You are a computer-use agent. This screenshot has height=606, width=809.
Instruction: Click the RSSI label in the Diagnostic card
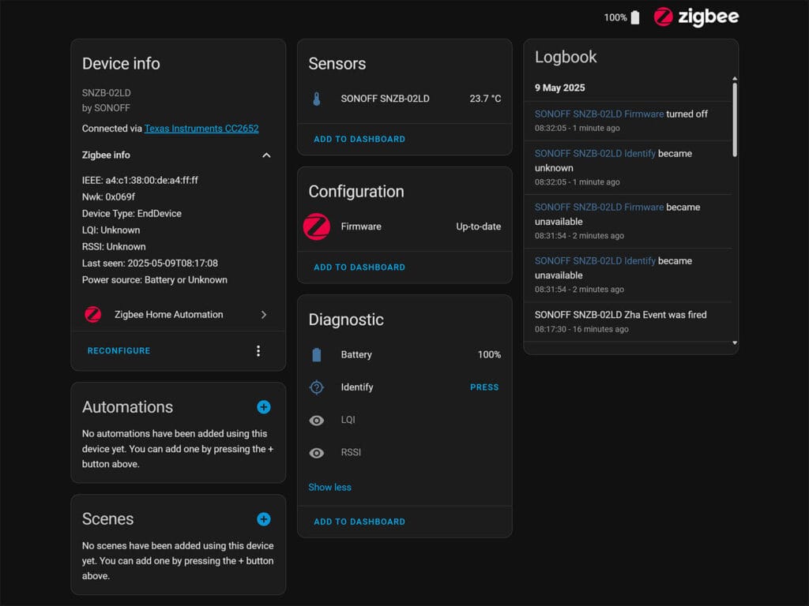pyautogui.click(x=351, y=452)
